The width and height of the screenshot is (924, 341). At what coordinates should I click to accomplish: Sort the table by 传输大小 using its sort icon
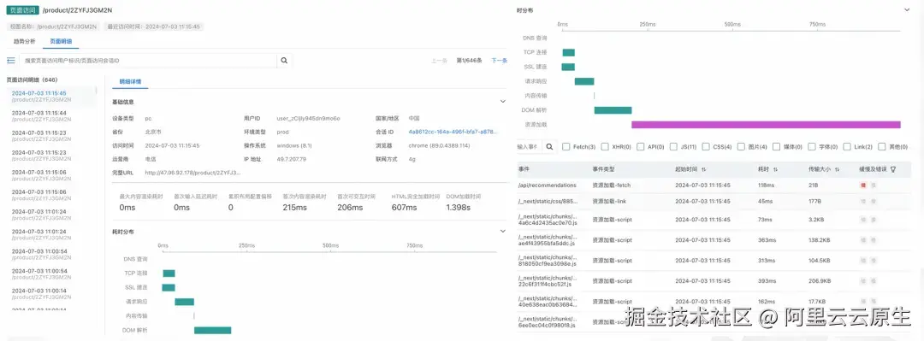point(837,169)
